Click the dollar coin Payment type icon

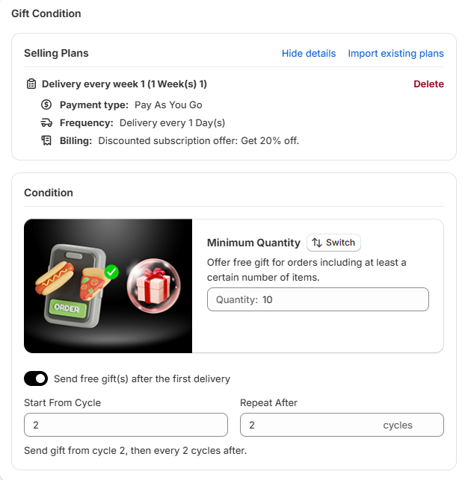tap(46, 105)
